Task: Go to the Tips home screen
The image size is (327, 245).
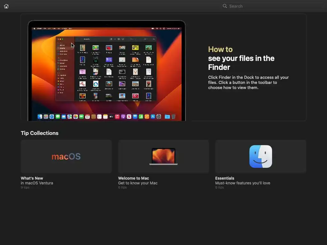Action: [6, 6]
